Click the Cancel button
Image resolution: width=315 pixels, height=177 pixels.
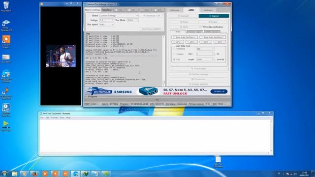pyautogui.click(x=214, y=16)
